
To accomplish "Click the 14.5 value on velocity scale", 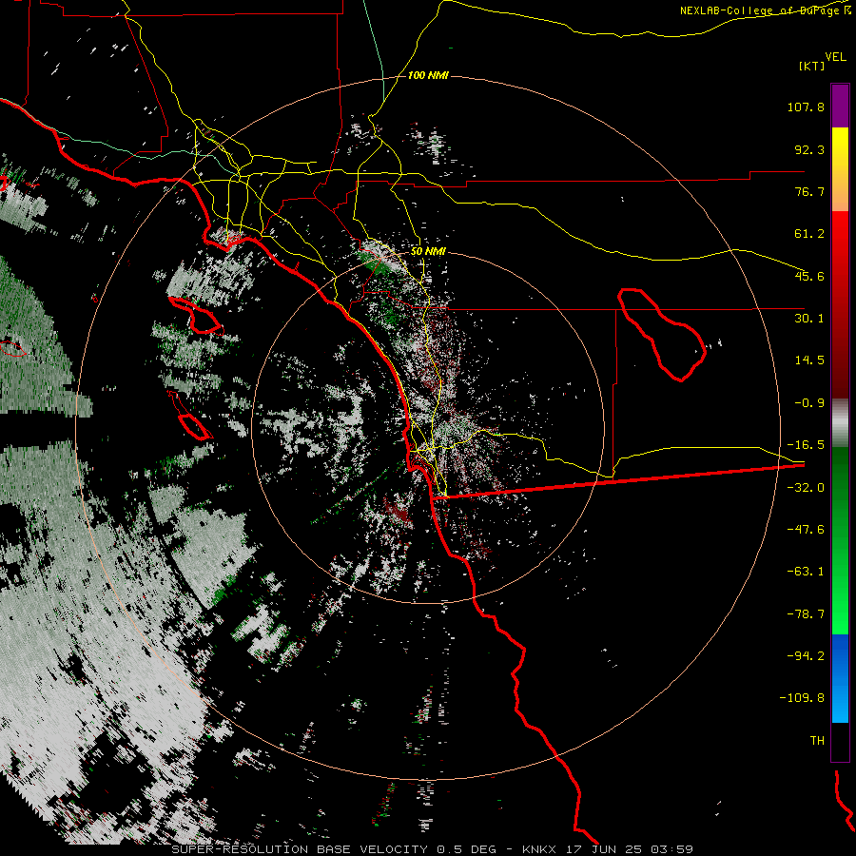I will coord(809,360).
